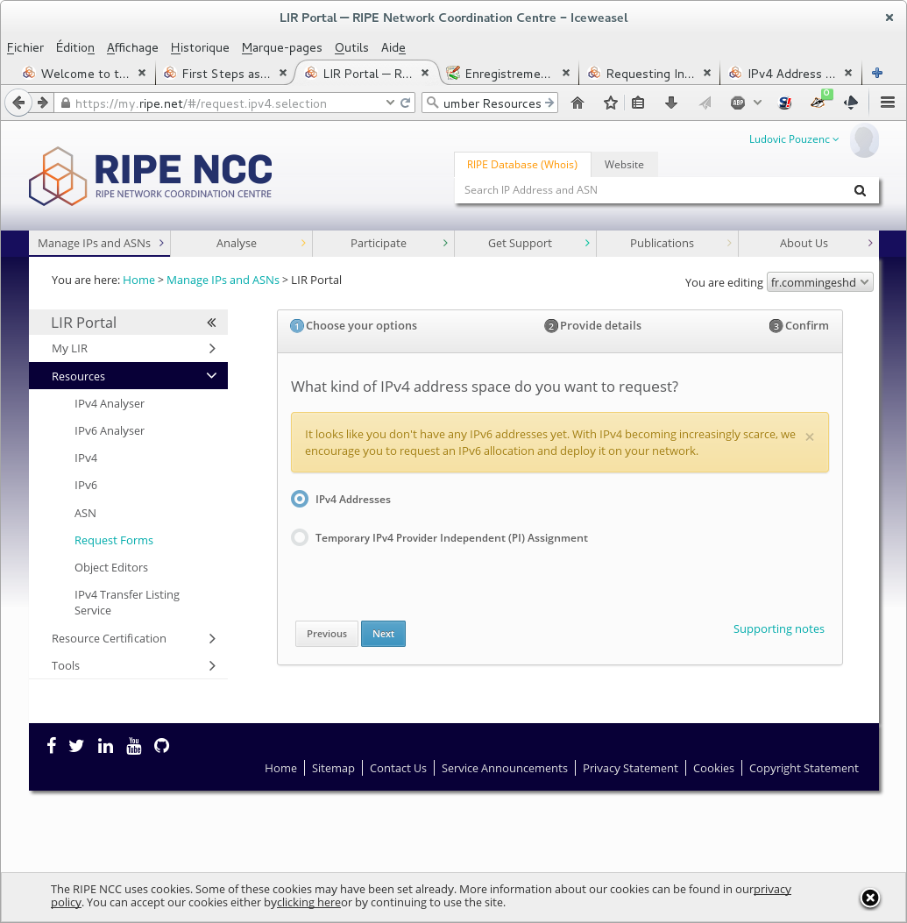Expand the My LIR sidebar section
This screenshot has width=907, height=923.
[128, 349]
